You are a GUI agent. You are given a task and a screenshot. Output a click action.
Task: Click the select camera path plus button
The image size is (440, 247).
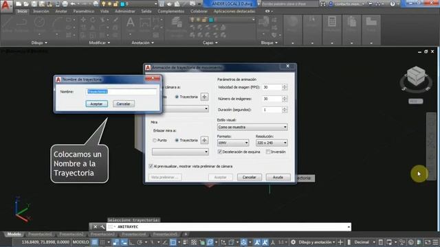point(204,97)
